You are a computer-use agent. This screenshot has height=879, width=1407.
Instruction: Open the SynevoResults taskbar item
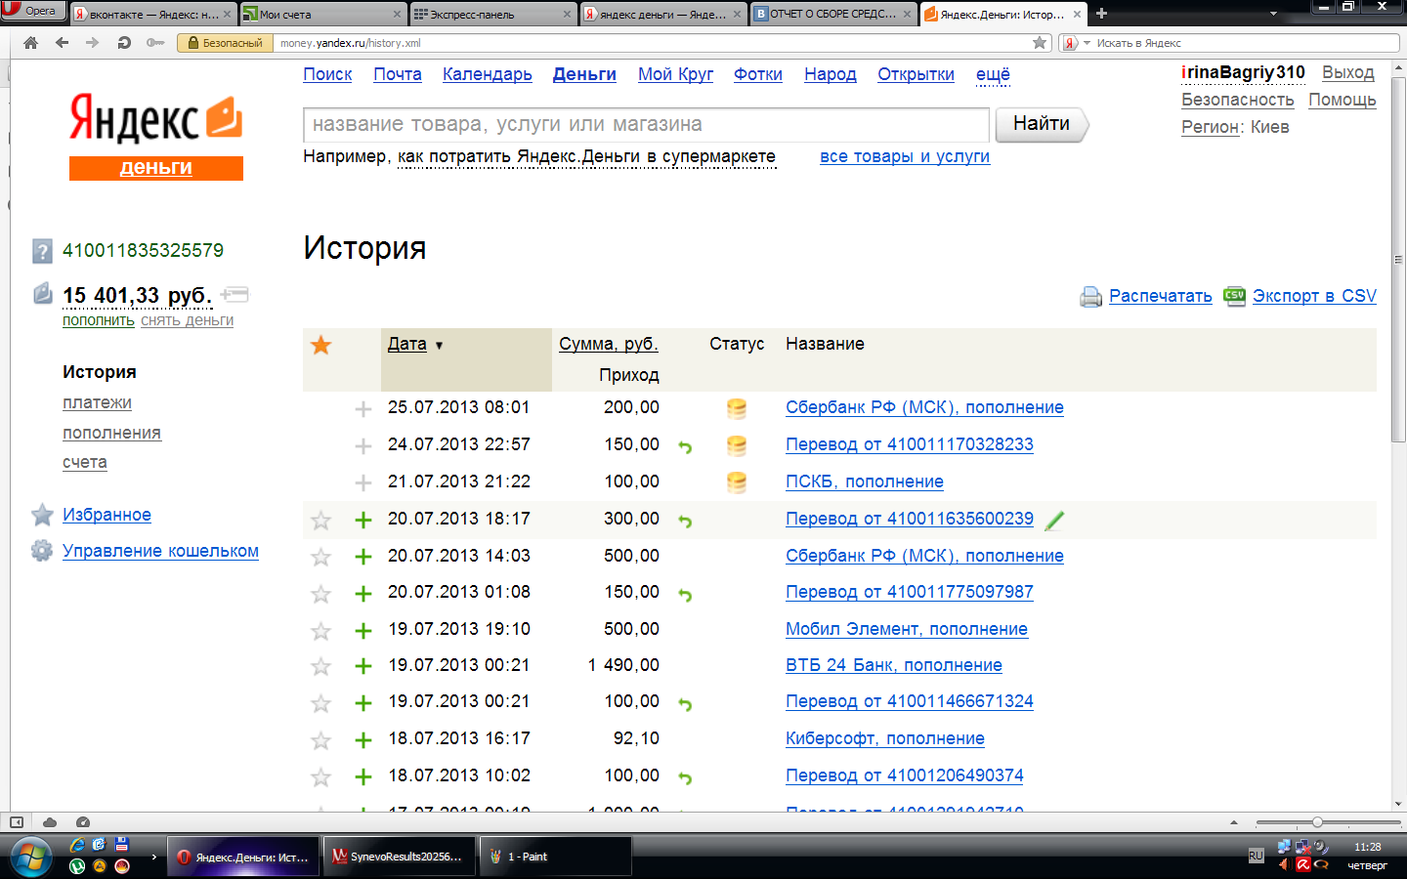[x=399, y=857]
